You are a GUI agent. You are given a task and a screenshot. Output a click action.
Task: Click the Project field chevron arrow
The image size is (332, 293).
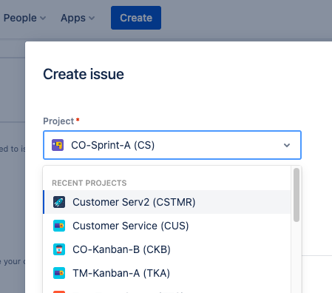(x=287, y=145)
